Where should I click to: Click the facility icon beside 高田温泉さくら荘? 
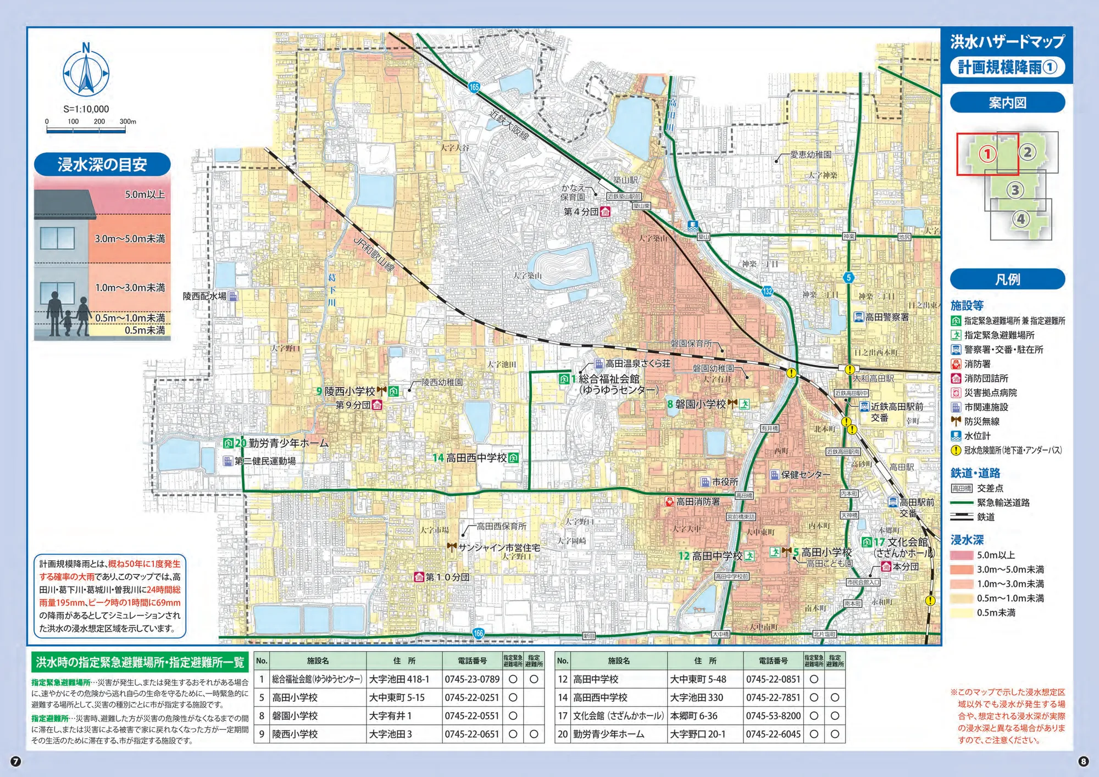pos(599,364)
